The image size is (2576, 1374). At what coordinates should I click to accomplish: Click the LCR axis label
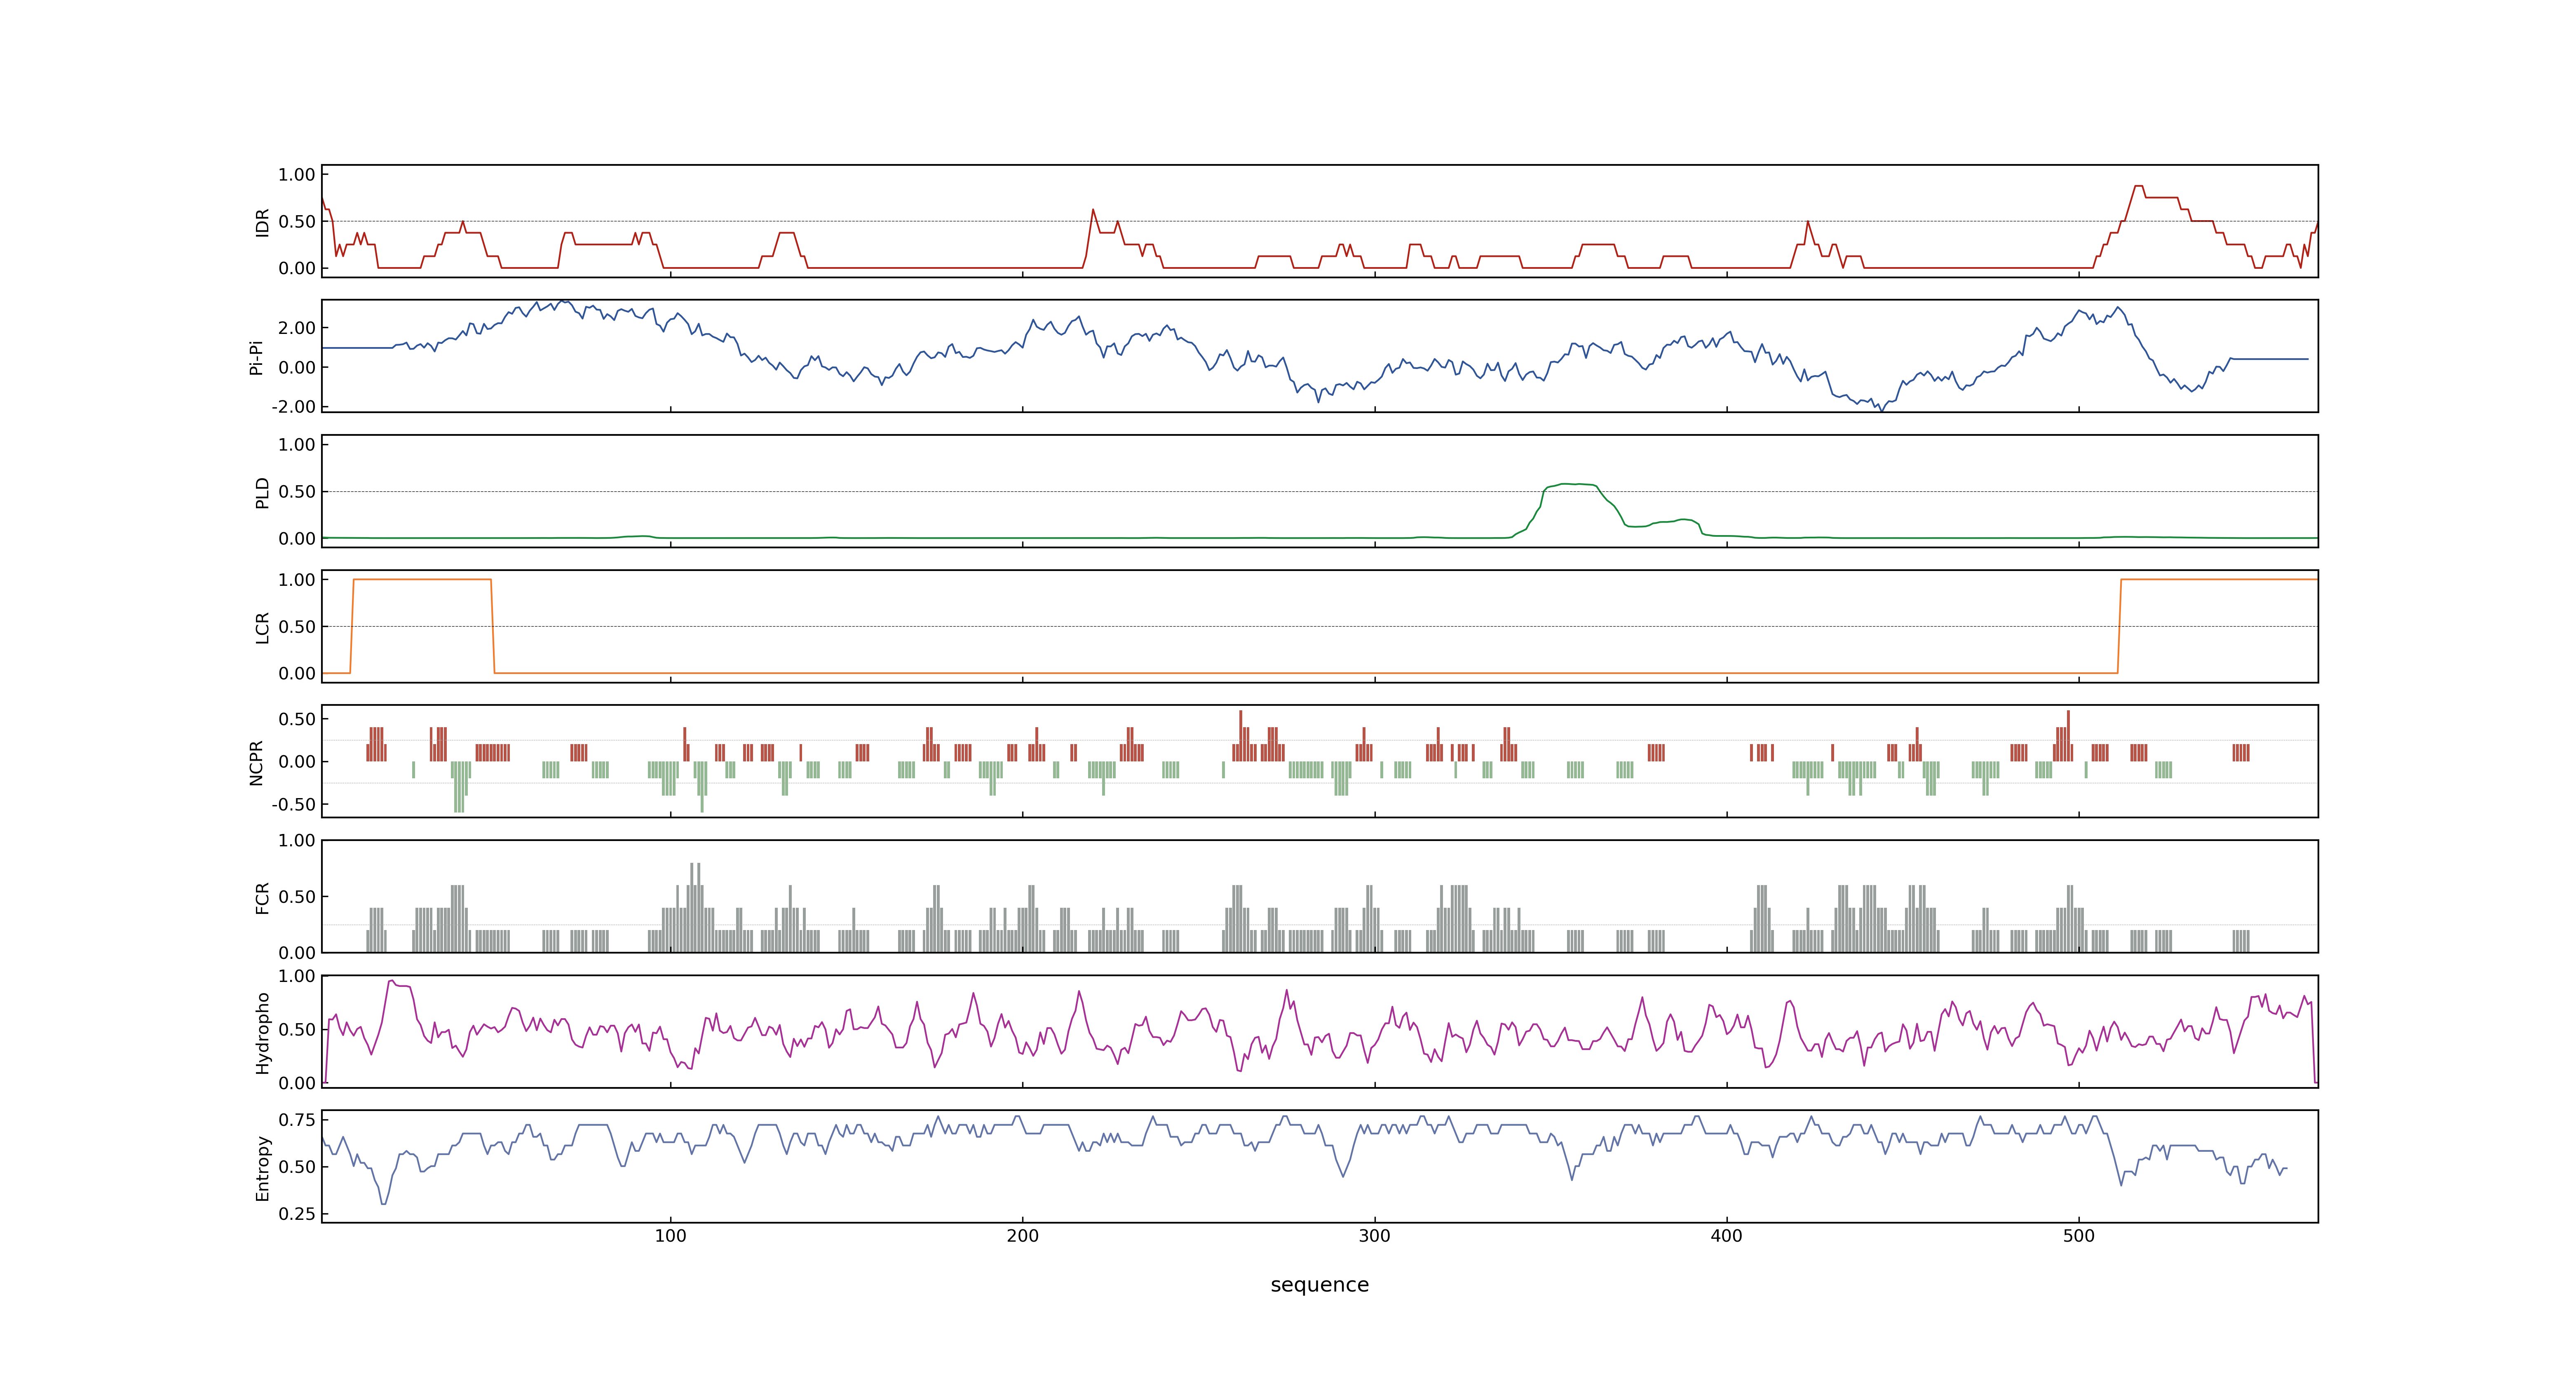click(262, 627)
